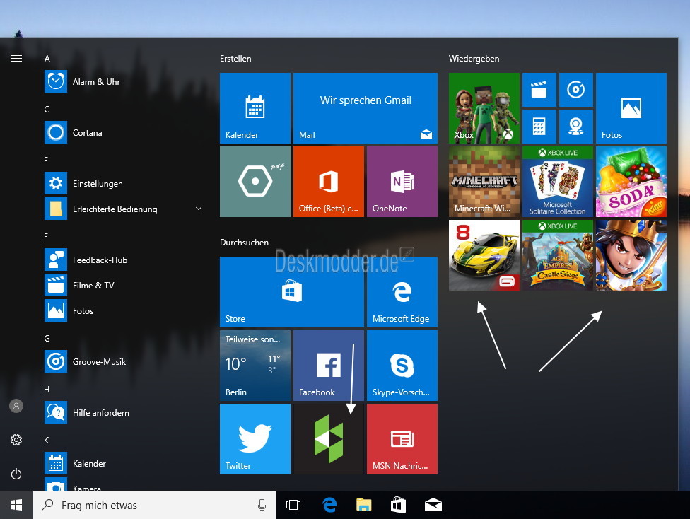Open the Fotos tile
The image size is (690, 519).
tap(631, 108)
